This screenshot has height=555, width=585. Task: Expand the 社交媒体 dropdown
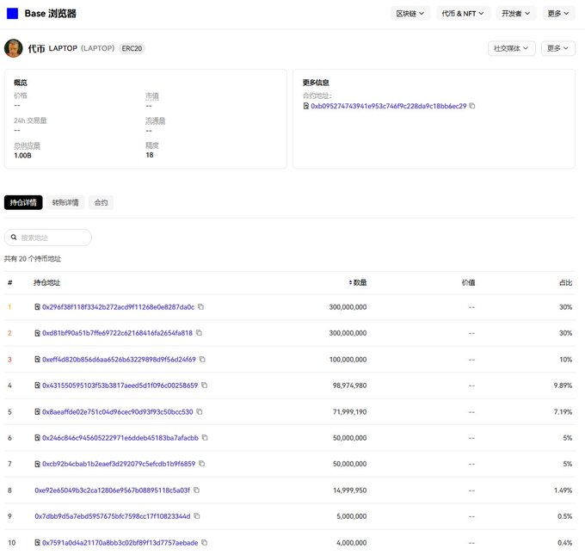click(511, 48)
